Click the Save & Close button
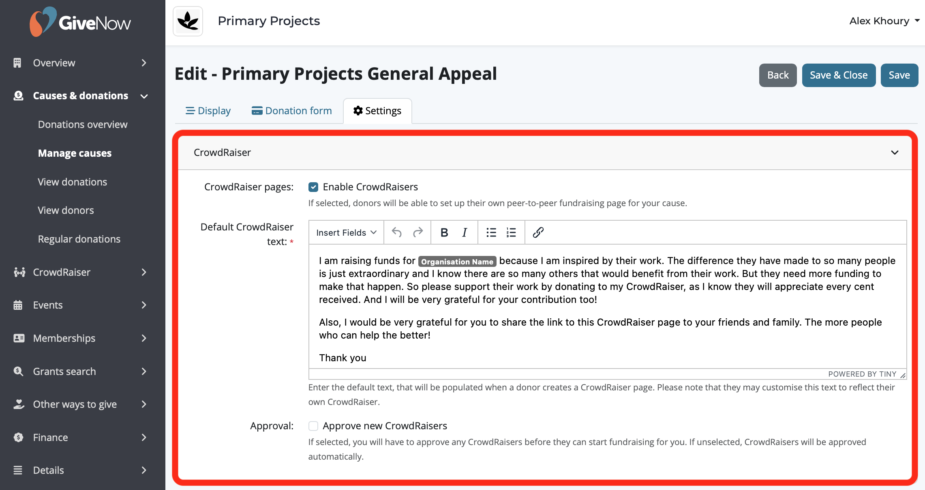Image resolution: width=925 pixels, height=490 pixels. 839,75
